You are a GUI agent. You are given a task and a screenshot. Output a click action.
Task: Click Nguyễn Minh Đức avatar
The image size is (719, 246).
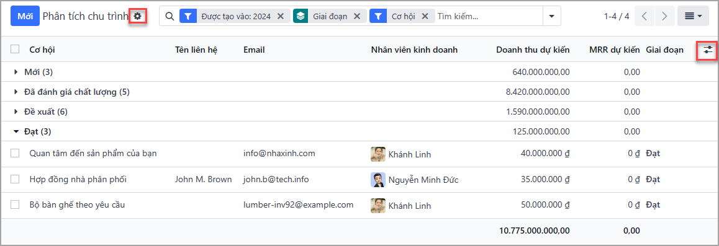tap(378, 180)
